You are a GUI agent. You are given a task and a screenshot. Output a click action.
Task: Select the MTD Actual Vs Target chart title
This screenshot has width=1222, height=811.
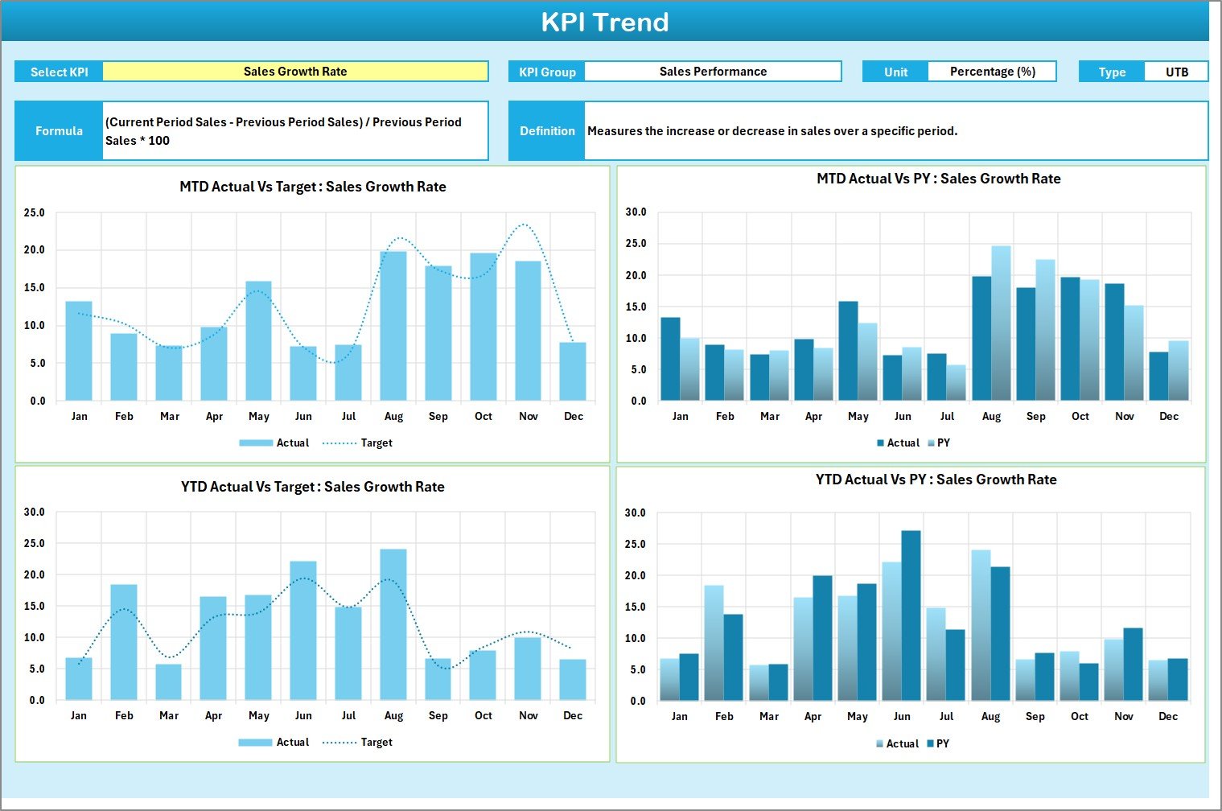tap(312, 187)
